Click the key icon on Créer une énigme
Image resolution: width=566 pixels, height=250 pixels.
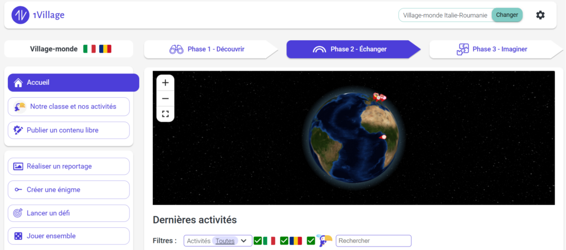coord(18,189)
